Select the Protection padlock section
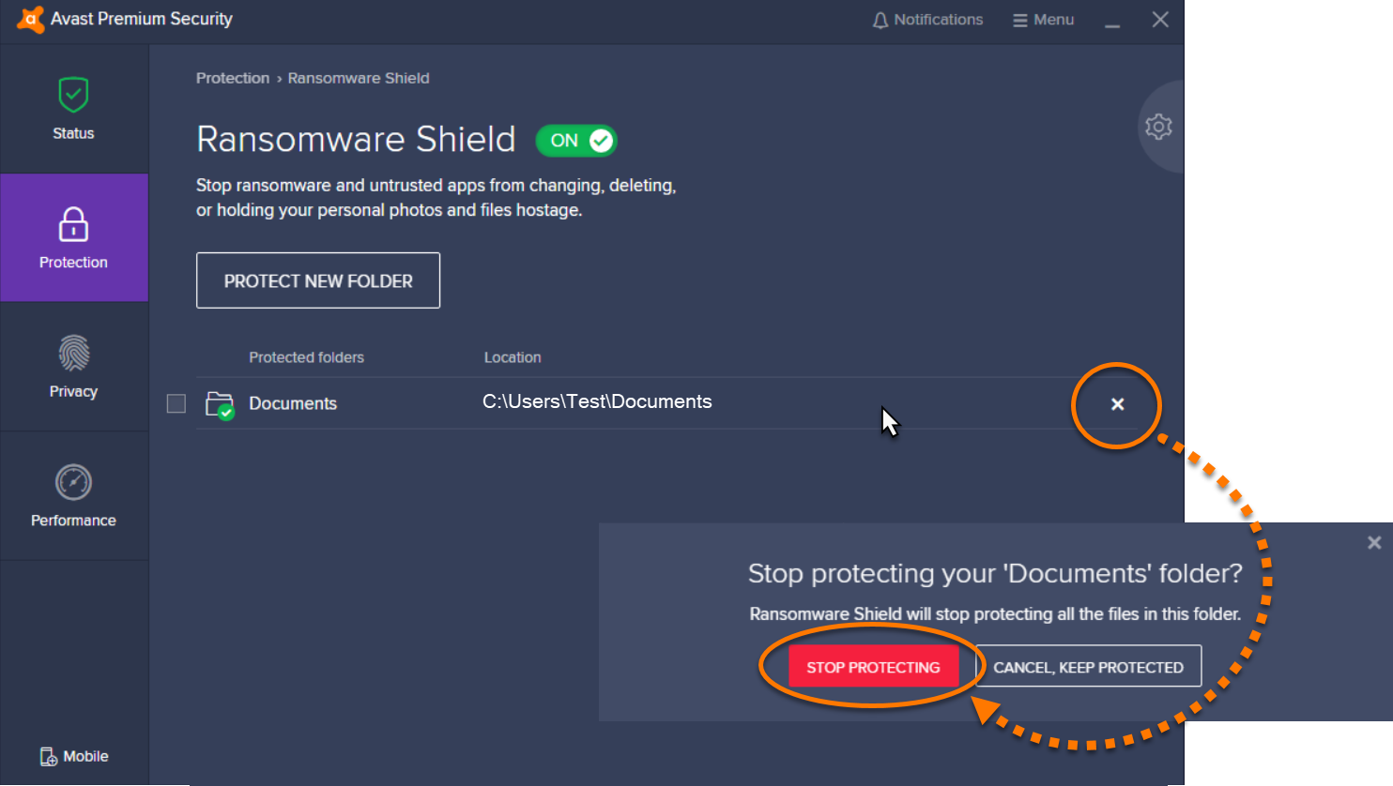 [x=73, y=238]
